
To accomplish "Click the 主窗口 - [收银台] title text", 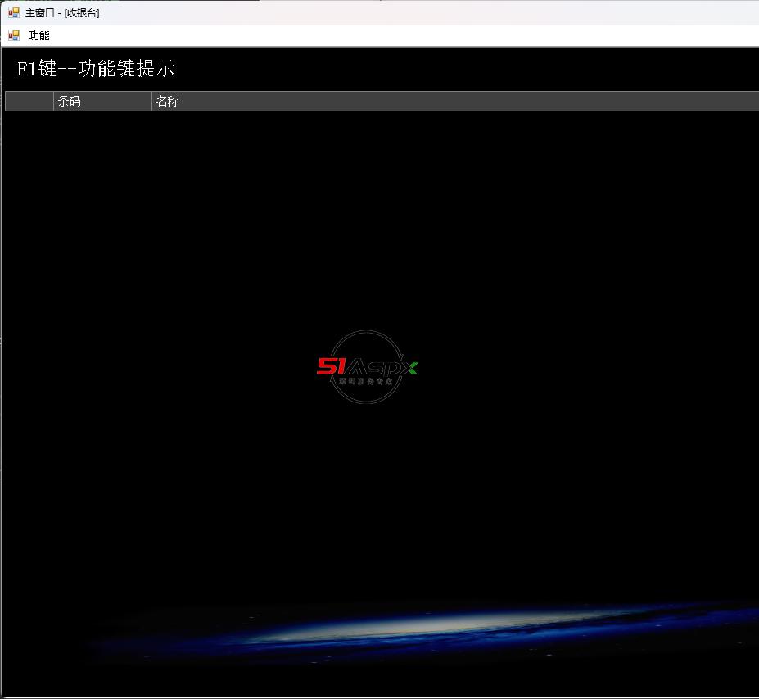I will pos(62,13).
